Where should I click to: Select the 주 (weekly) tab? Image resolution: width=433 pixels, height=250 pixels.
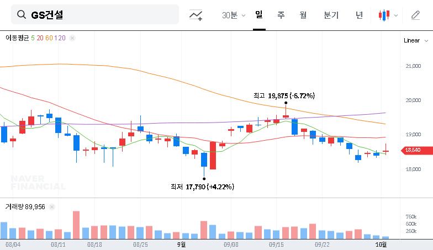coord(281,15)
